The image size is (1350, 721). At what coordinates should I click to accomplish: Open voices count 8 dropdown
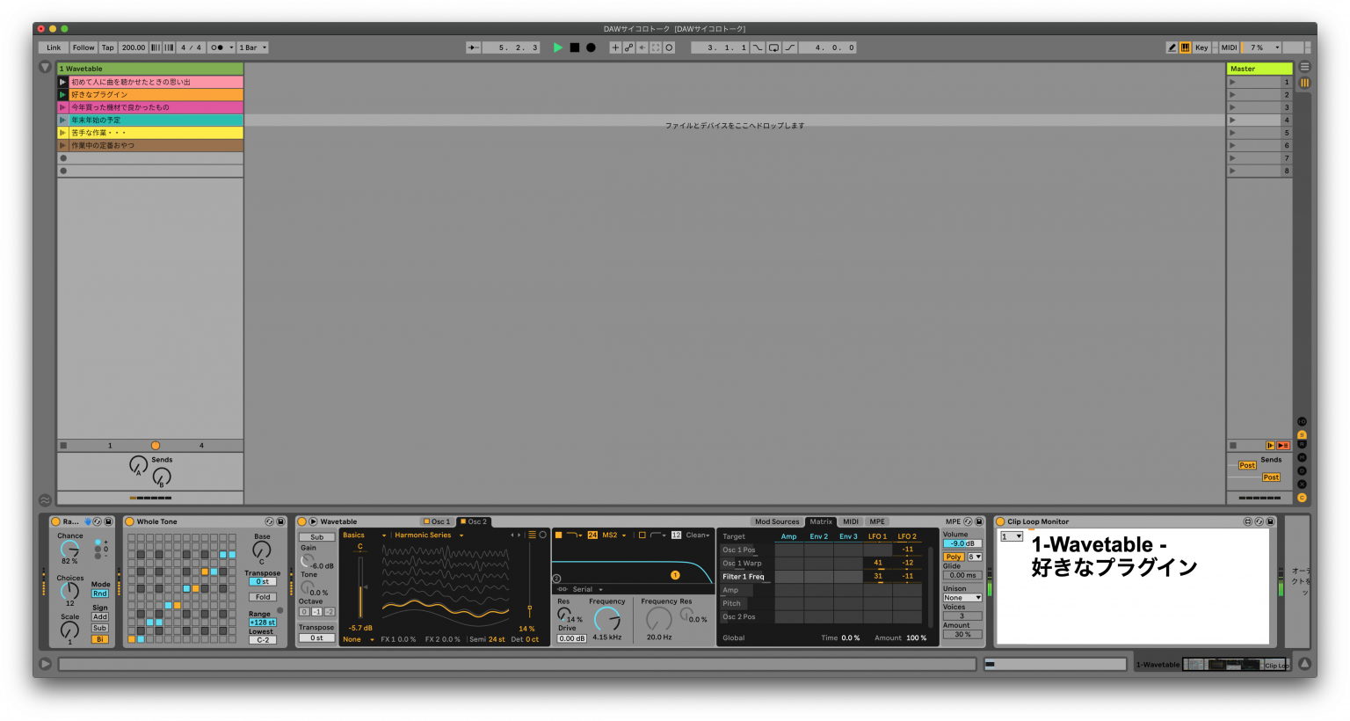(x=975, y=557)
